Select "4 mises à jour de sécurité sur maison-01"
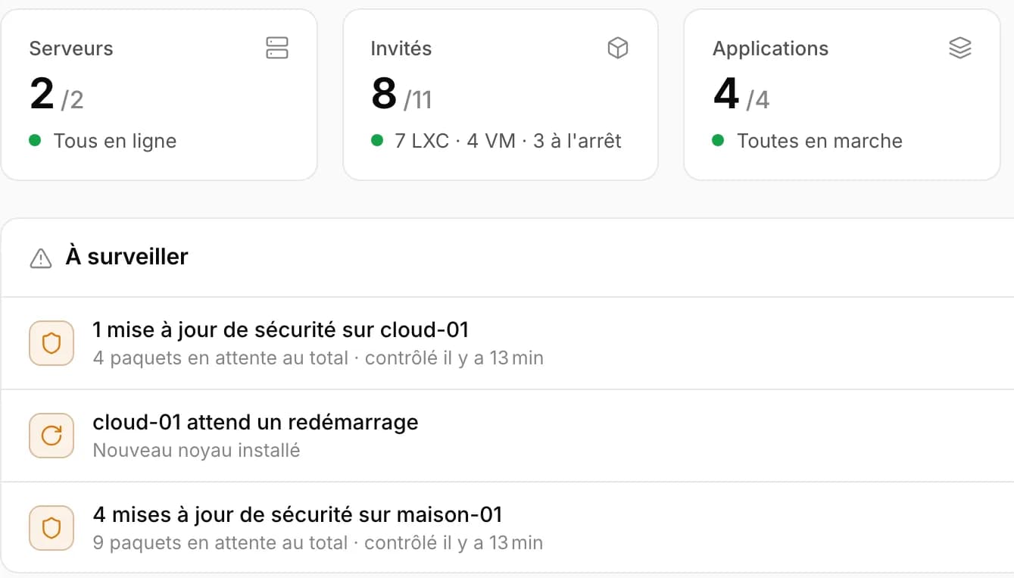The width and height of the screenshot is (1014, 578). coord(298,514)
